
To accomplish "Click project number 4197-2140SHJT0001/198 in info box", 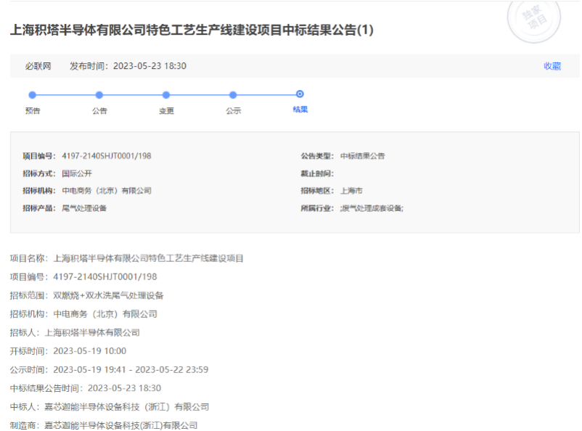I will click(x=107, y=156).
